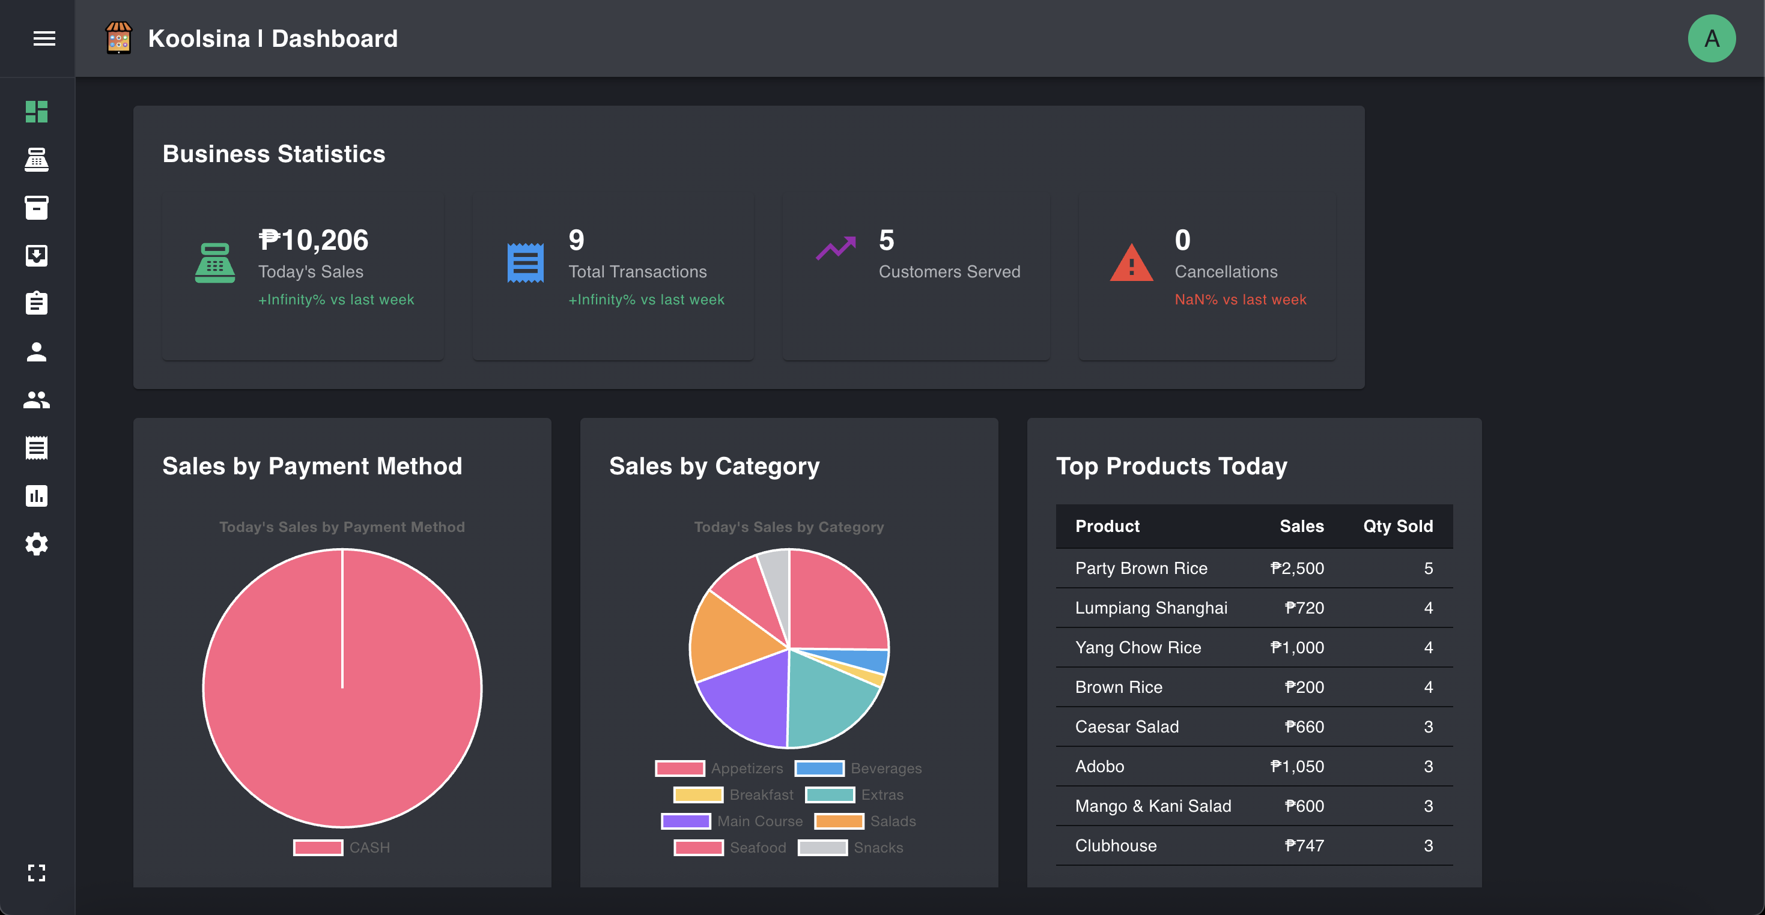
Task: Hide Appetizers via its legend entry
Action: tap(718, 768)
